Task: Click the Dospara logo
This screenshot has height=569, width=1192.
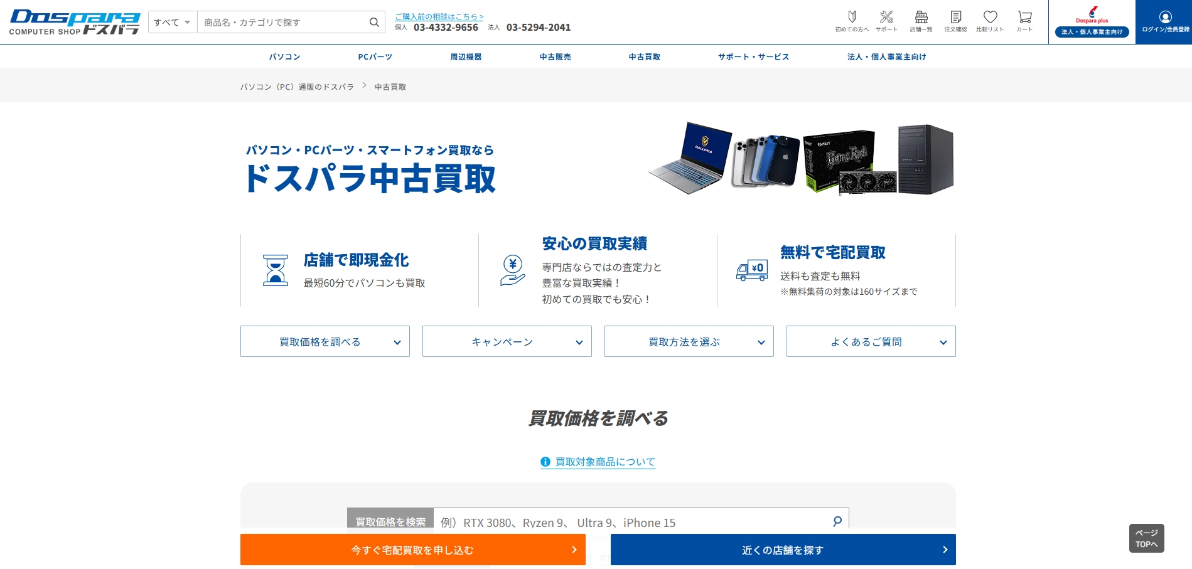Action: coord(74,22)
